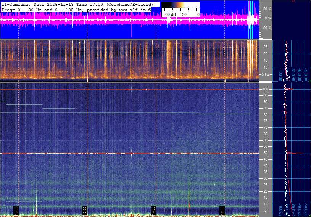Click the 12:00 time marker label
The image size is (311, 217).
coord(84,210)
